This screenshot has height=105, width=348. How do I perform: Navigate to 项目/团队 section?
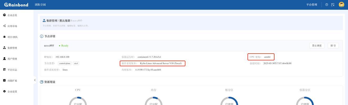[x=13, y=37]
